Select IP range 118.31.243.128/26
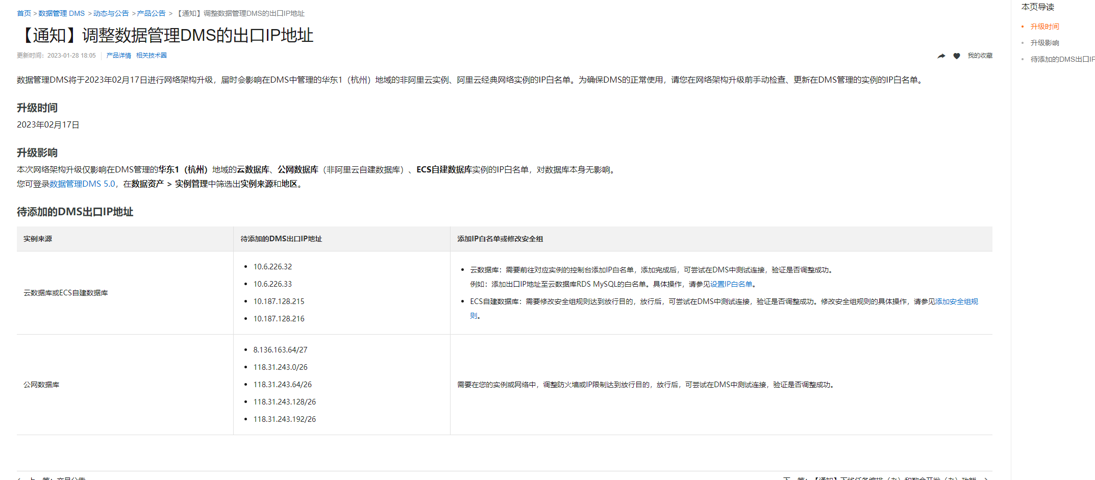 (285, 402)
